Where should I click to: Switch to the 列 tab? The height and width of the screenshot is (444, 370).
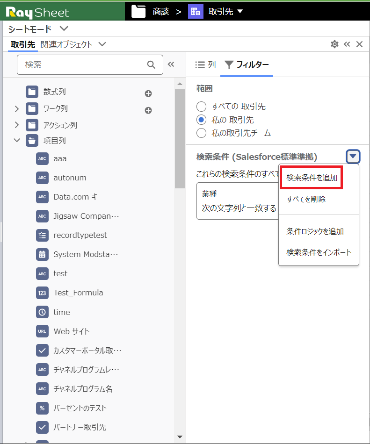pos(205,65)
